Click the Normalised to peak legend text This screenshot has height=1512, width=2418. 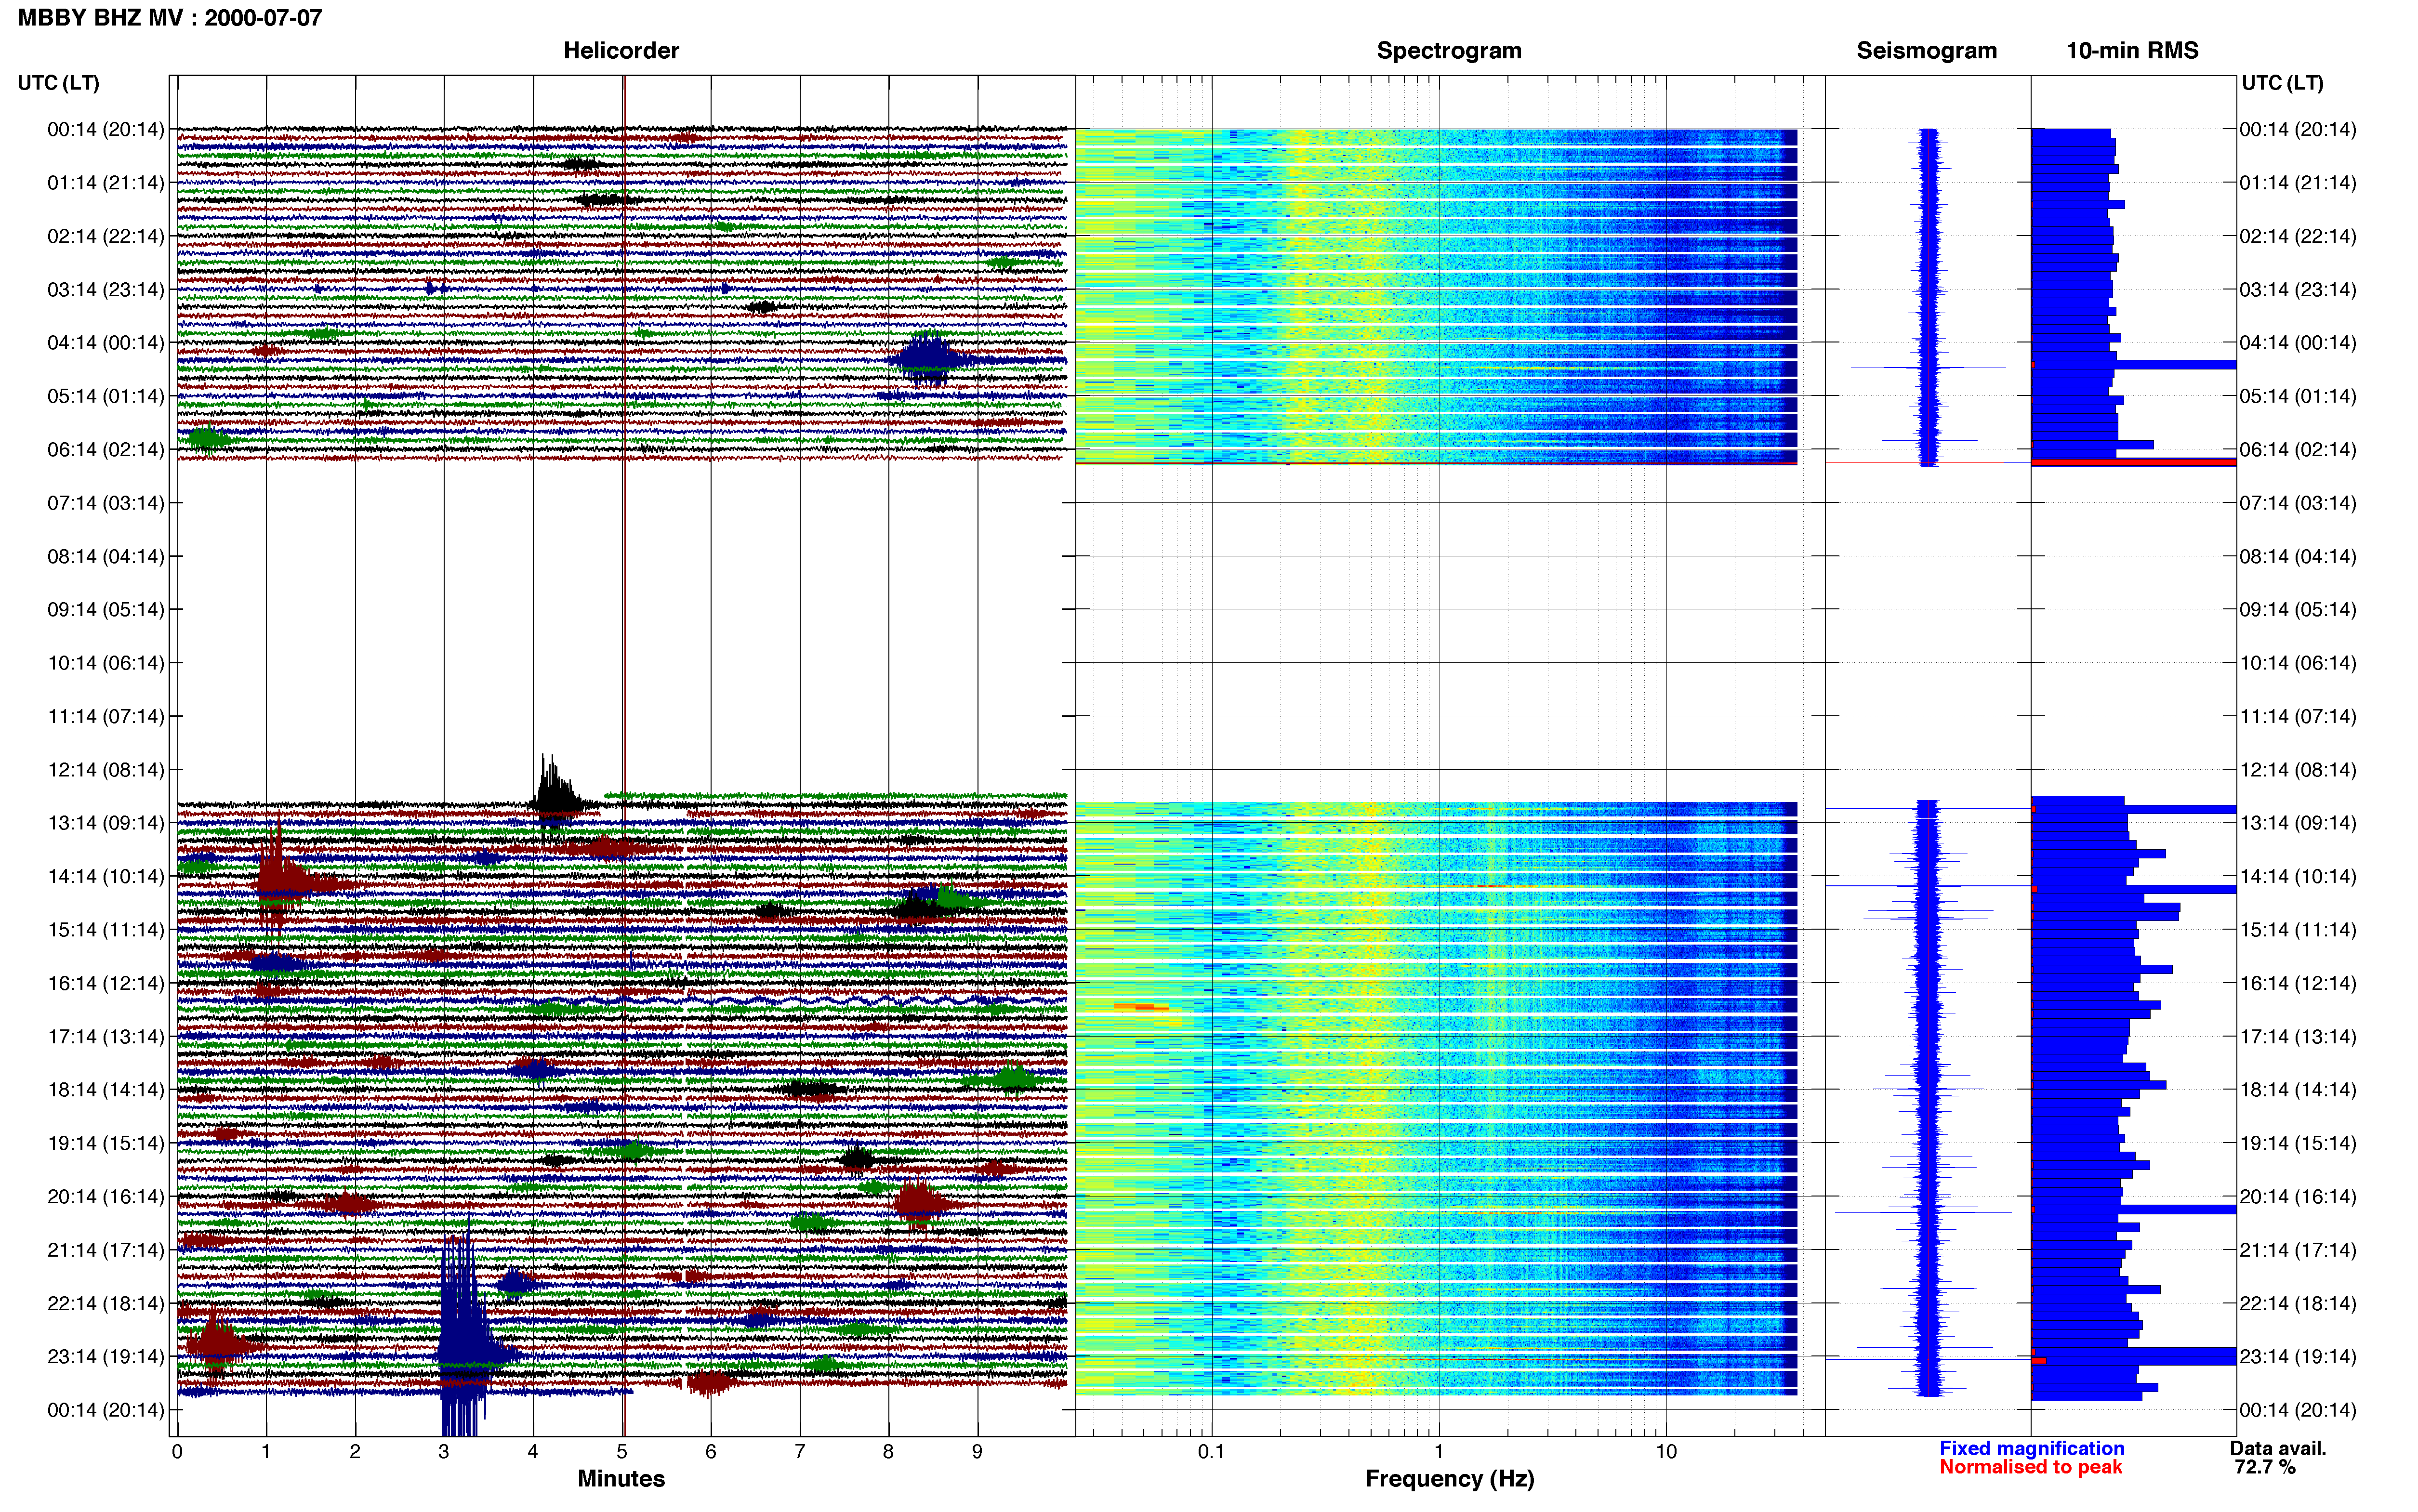(2030, 1467)
